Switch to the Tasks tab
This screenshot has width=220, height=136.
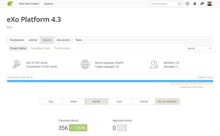click(79, 40)
